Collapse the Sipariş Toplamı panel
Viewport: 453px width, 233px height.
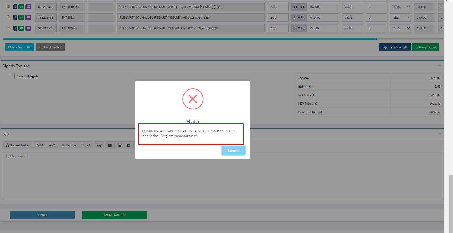440,66
